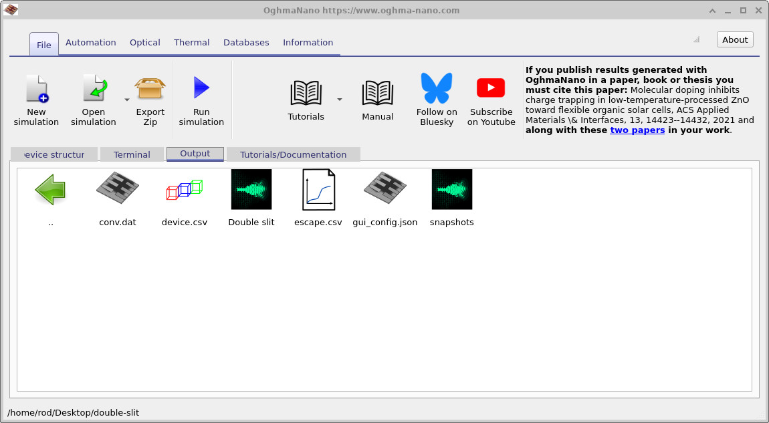Screen dimensions: 769x423
Task: Run simulation with the blue play arrow
Action: coord(201,88)
